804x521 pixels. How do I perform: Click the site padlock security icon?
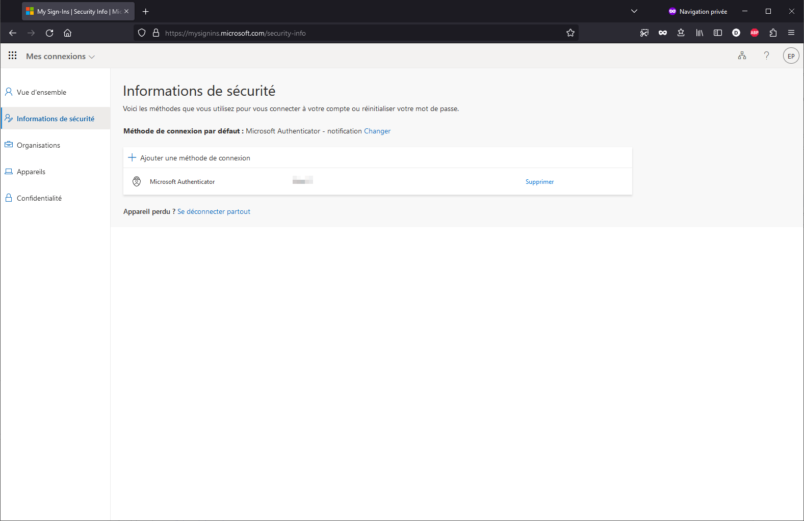[x=156, y=33]
